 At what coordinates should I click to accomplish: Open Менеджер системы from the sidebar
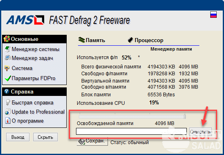(x=36, y=49)
